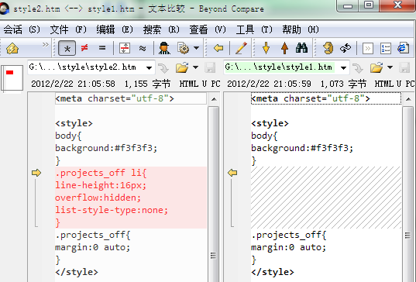Click '.projects_off li{' line in left pane

pos(131,173)
